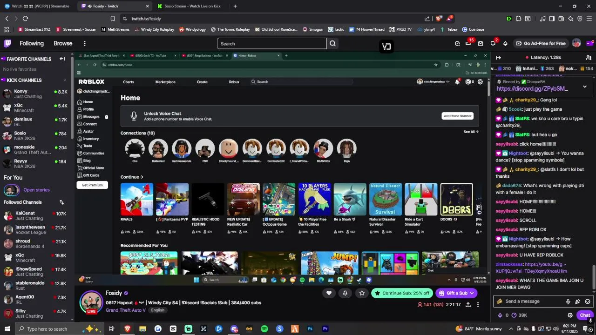Open chat settings gear icon
This screenshot has height=335, width=596.
pos(570,315)
